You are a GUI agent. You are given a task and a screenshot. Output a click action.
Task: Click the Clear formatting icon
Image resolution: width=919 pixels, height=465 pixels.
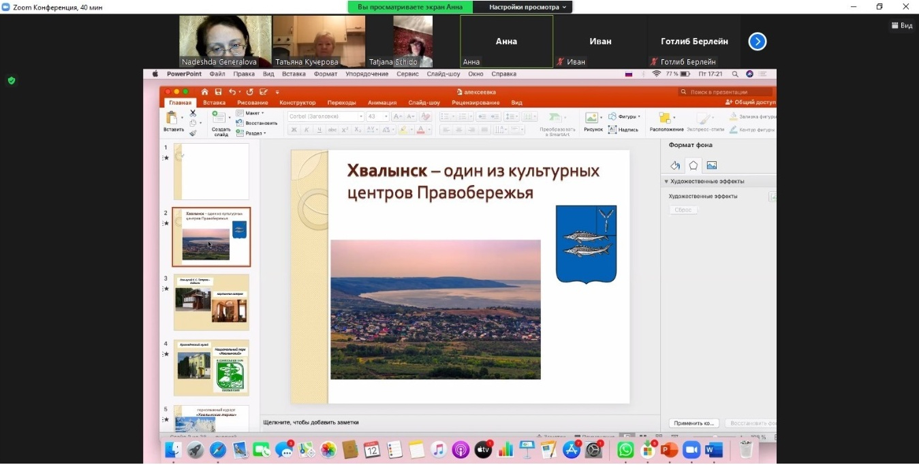click(x=426, y=116)
